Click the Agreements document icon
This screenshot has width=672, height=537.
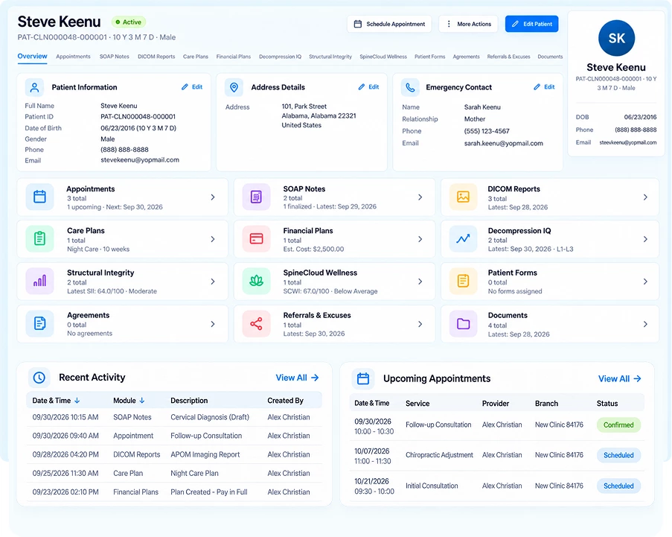(x=40, y=323)
